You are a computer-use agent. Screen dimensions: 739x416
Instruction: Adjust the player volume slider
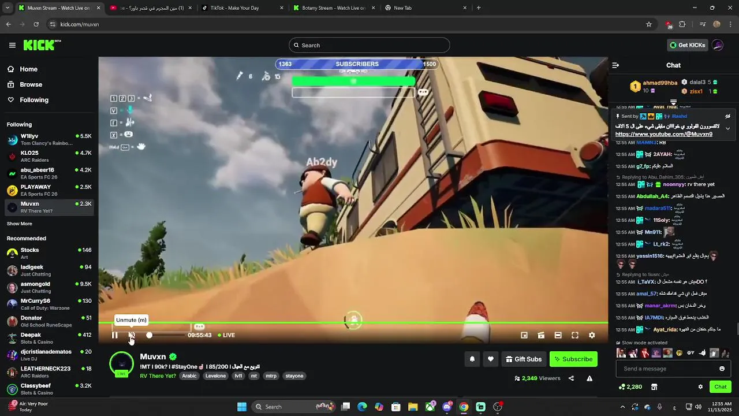(166, 335)
